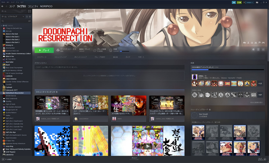
Task: Open the コミュニティハブ link
Action: click(x=60, y=57)
